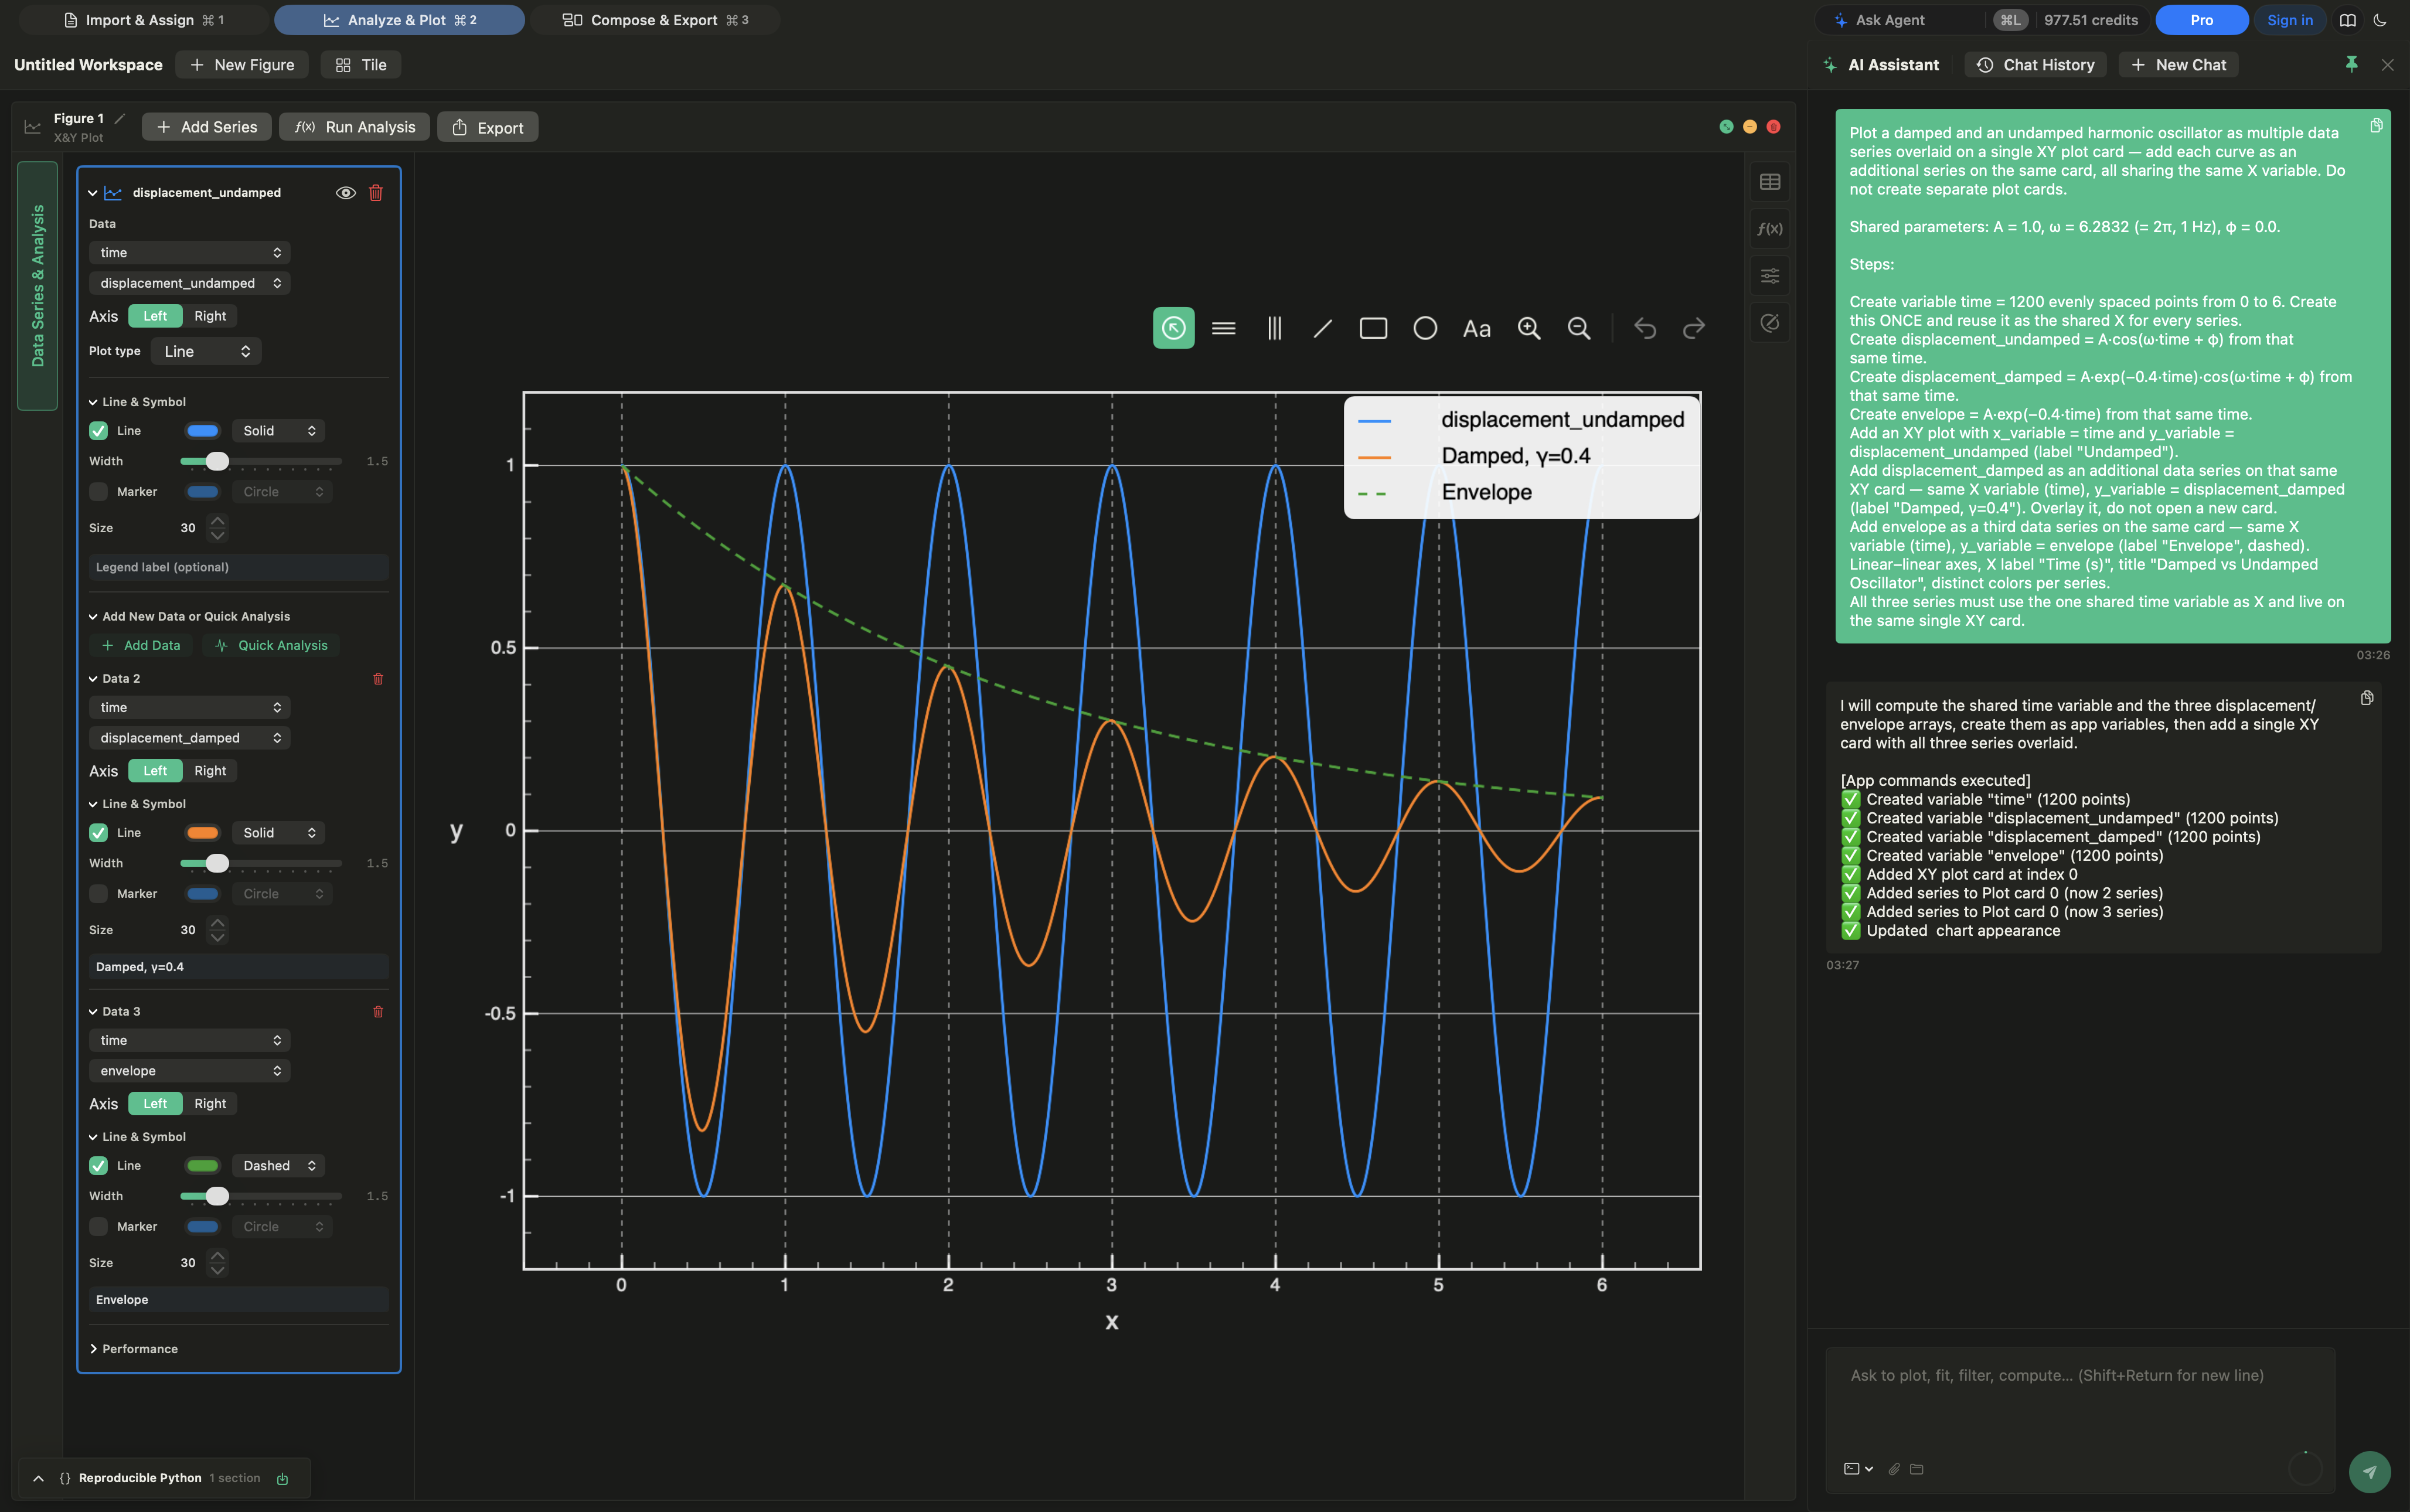This screenshot has width=2410, height=1512.
Task: Add horizontal lines tool in plot toolbar
Action: pos(1223,328)
